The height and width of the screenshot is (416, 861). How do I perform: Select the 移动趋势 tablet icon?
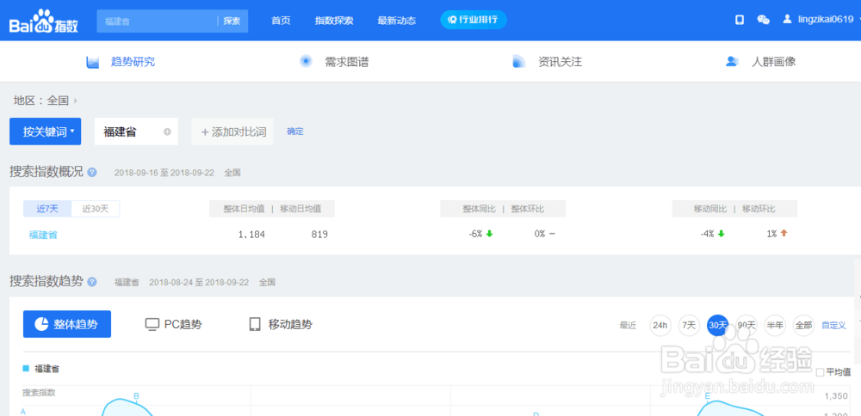(255, 325)
